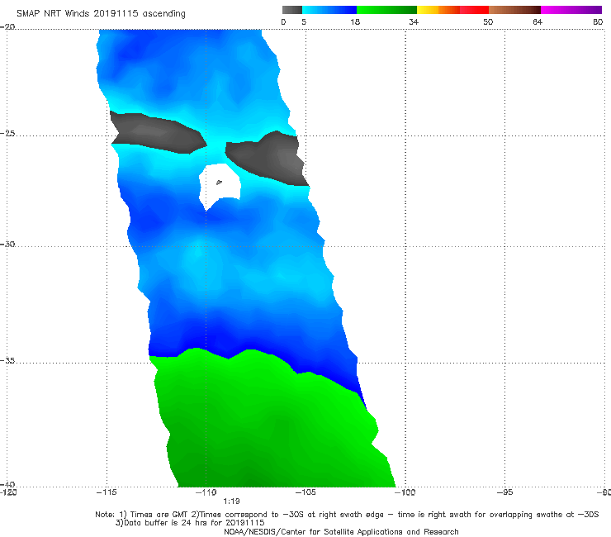Click the title 'SMAP NRT Winds 20191115 ascending'
The width and height of the screenshot is (611, 537).
click(101, 14)
